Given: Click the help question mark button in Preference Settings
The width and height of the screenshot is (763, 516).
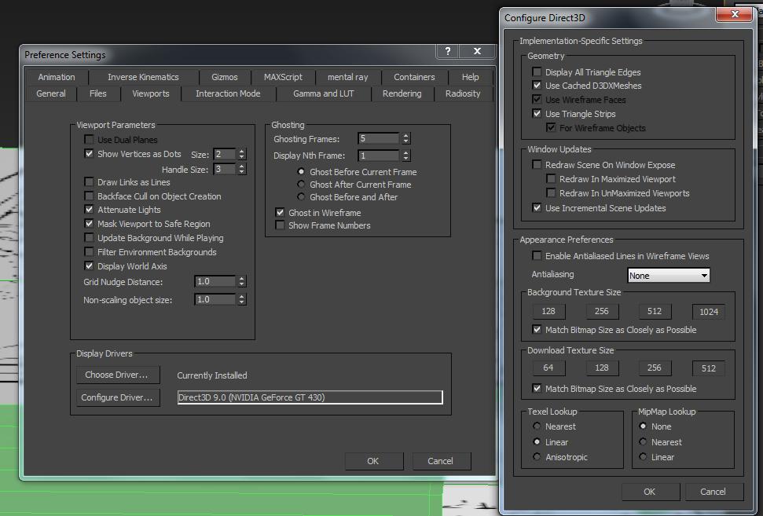Looking at the screenshot, I should pyautogui.click(x=448, y=50).
